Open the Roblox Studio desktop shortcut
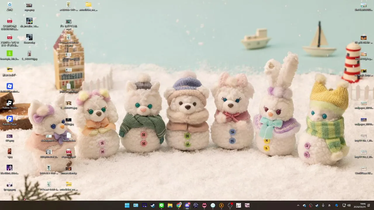The width and height of the screenshot is (374, 210). pos(10,104)
